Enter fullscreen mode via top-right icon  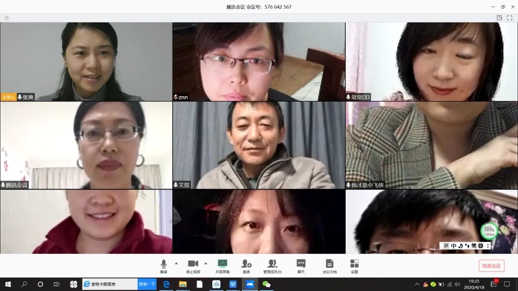[x=510, y=18]
